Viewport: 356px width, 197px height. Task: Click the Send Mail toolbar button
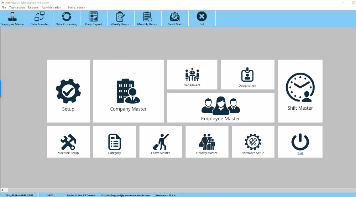pos(175,19)
